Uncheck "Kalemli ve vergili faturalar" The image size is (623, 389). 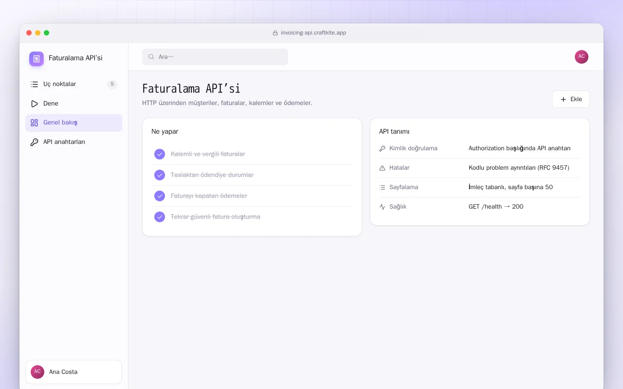tap(160, 154)
